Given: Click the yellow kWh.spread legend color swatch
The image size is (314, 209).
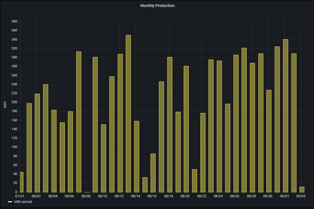Looking at the screenshot, I should click(10, 202).
